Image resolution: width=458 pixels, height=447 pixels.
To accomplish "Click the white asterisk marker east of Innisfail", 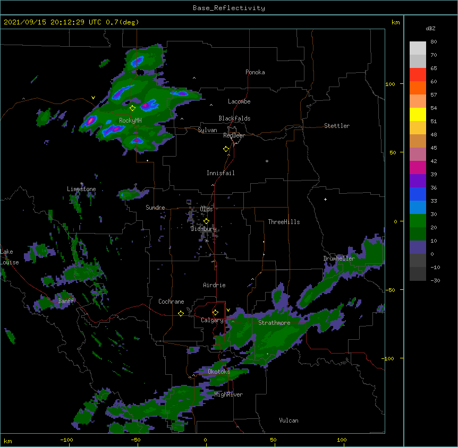I will (x=267, y=161).
